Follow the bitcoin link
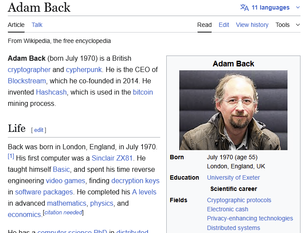 click(143, 92)
